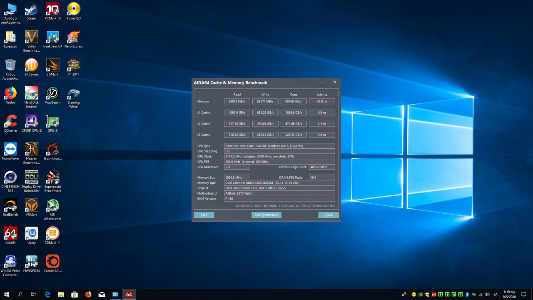Select Geekbench 4 desktop icon
This screenshot has width=533, height=300.
52,39
